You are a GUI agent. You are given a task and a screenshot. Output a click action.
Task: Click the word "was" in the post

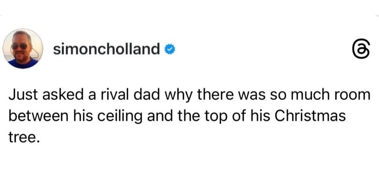click(252, 95)
